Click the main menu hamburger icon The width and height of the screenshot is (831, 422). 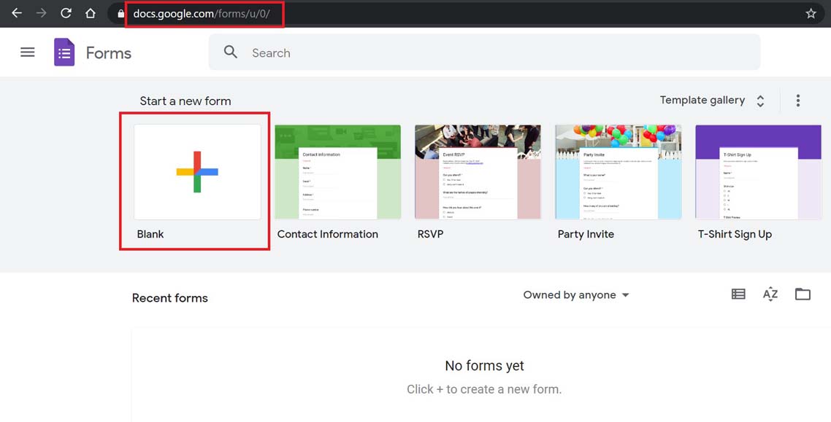tap(27, 52)
